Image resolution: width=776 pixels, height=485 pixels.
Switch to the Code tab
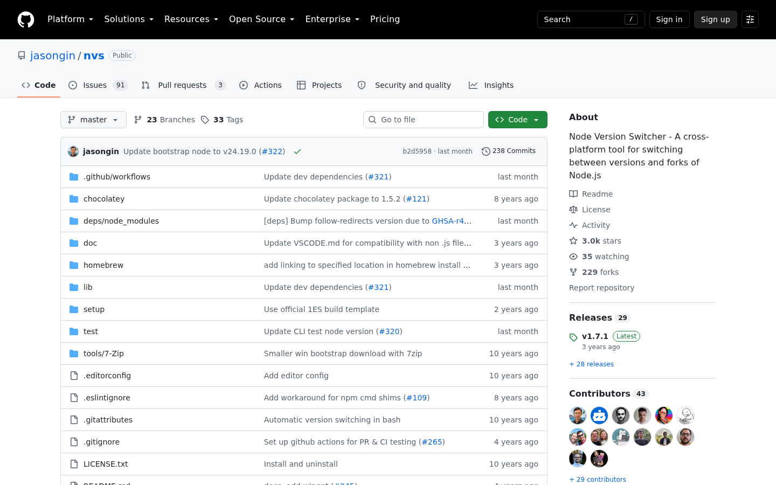[x=39, y=85]
